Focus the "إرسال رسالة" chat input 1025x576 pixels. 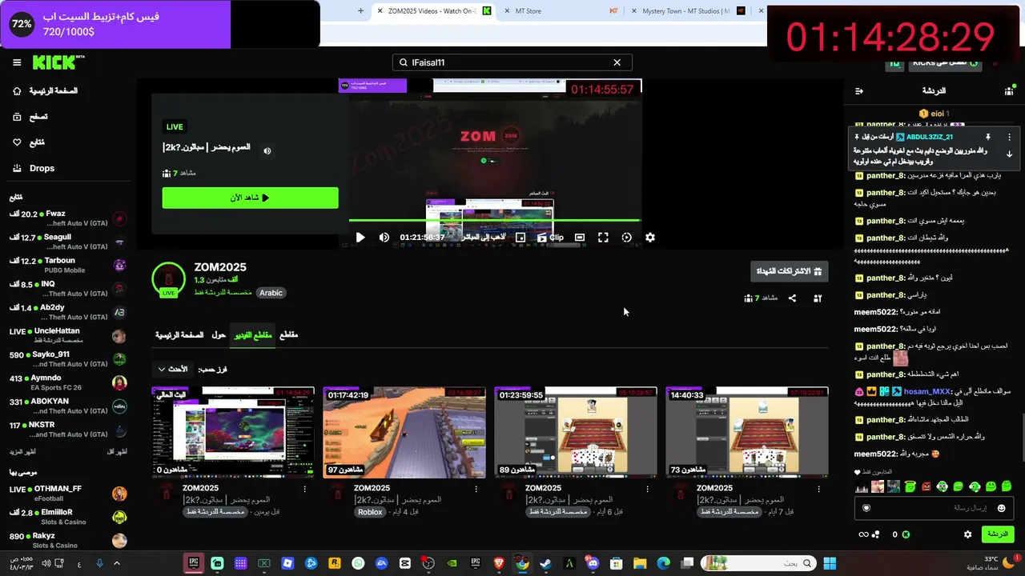point(934,508)
